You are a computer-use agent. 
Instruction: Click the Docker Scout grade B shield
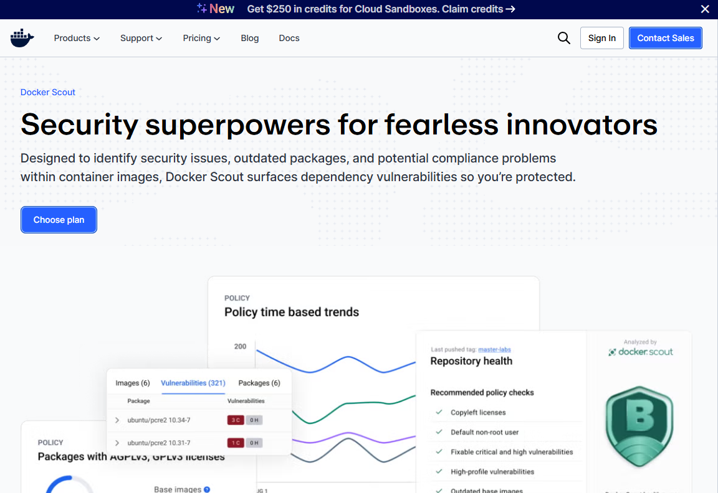pyautogui.click(x=639, y=426)
